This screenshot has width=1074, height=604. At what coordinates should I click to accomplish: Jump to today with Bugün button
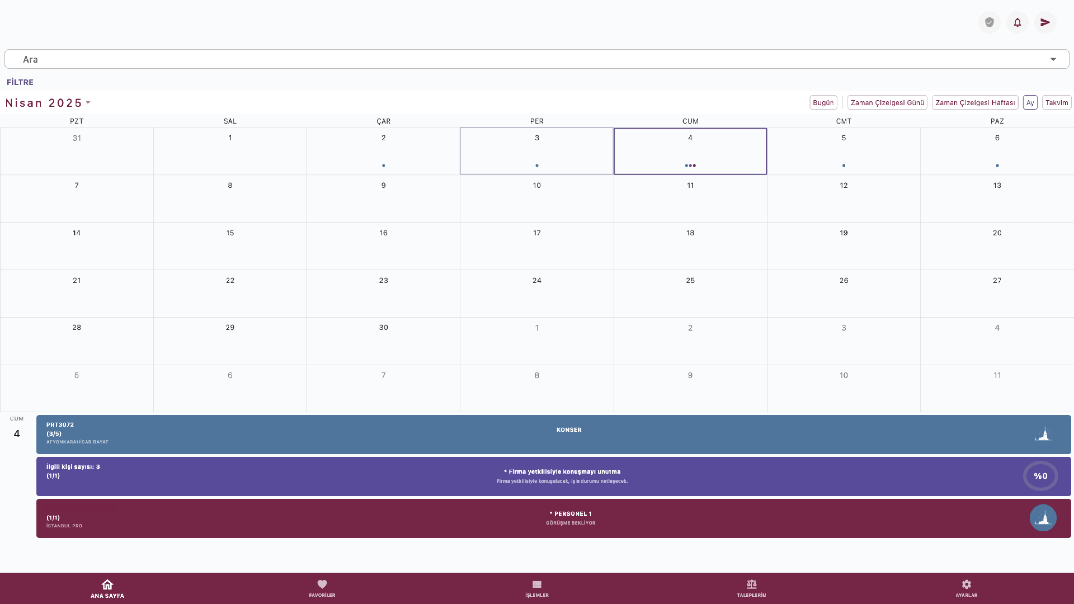point(823,103)
